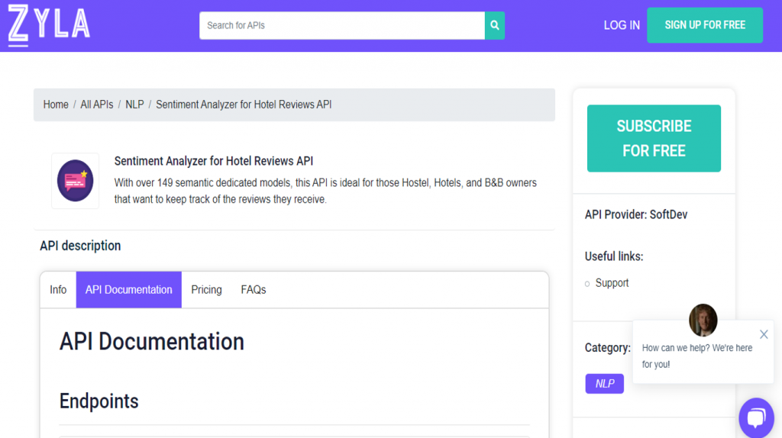The height and width of the screenshot is (438, 782).
Task: Click the LOG IN link
Action: pyautogui.click(x=622, y=25)
